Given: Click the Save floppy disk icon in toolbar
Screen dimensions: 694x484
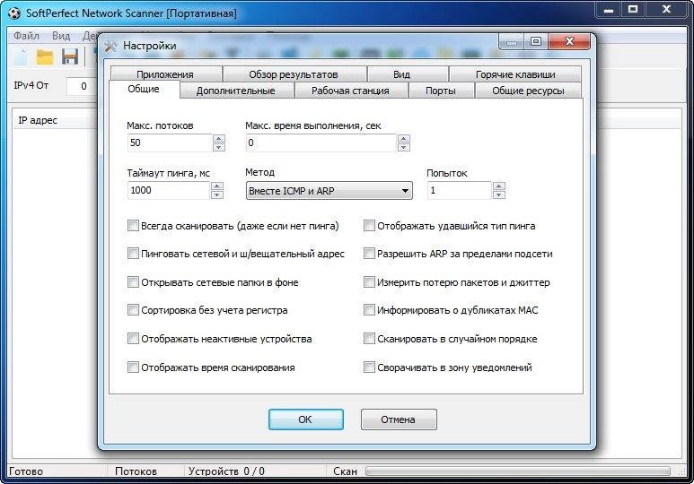Looking at the screenshot, I should 70,57.
